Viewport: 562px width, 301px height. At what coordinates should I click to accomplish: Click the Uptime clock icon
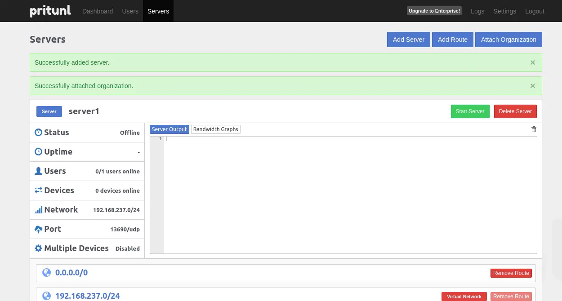click(x=38, y=152)
